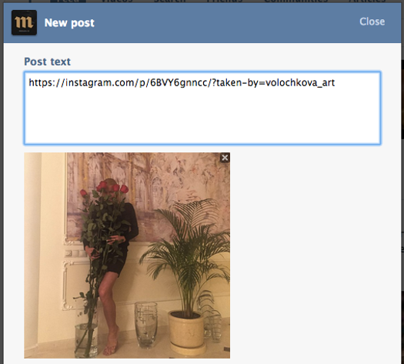The image size is (404, 364).
Task: Click on the Instagram URL text
Action: (182, 83)
